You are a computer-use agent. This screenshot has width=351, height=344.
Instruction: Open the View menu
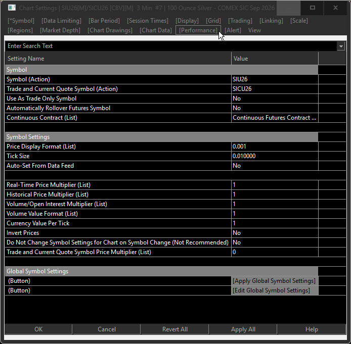254,30
